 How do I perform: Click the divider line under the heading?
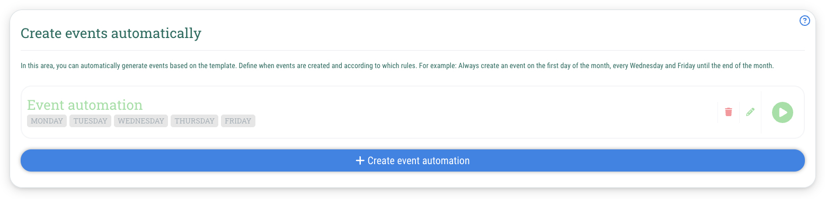[x=413, y=51]
